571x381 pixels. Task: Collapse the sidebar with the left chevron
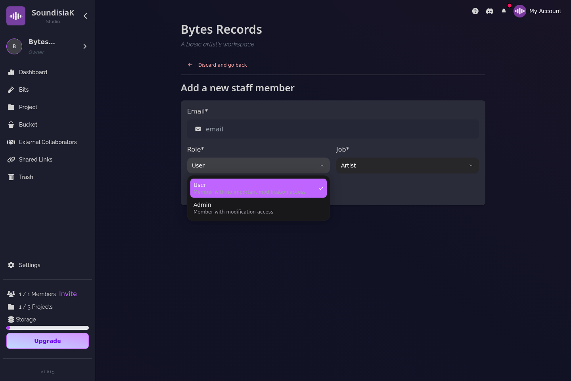85,16
